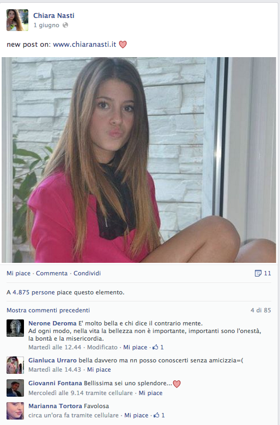
Task: Open the main post photo
Action: pos(139,160)
